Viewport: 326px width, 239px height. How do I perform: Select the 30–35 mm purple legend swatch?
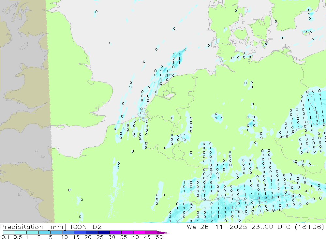click(x=116, y=232)
